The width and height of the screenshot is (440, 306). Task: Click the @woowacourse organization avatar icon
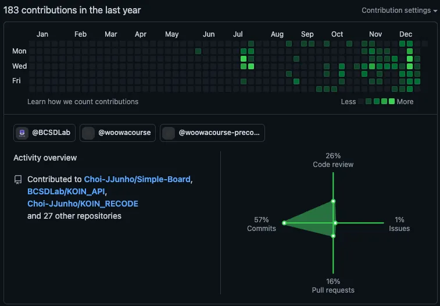[88, 133]
